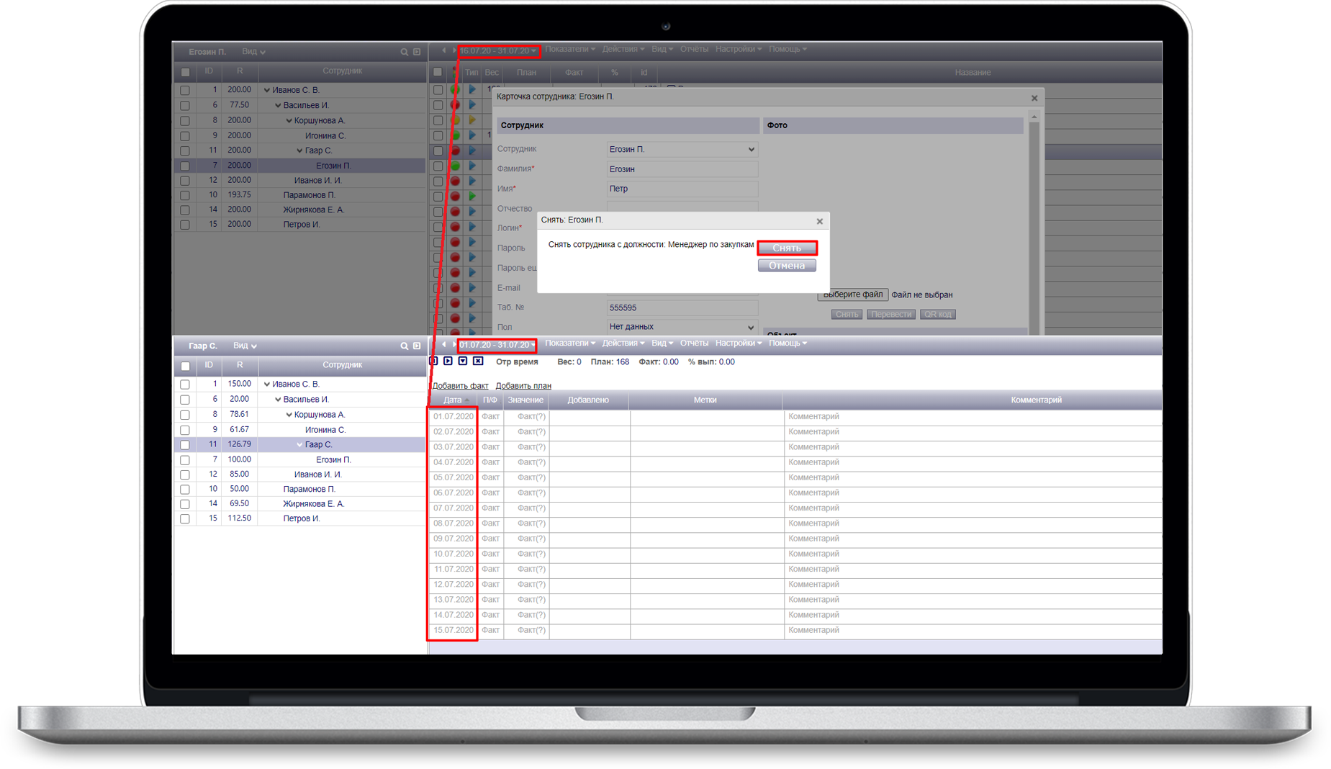This screenshot has height=769, width=1331.
Task: Click the Таб. № field containing 555595
Action: pyautogui.click(x=681, y=307)
